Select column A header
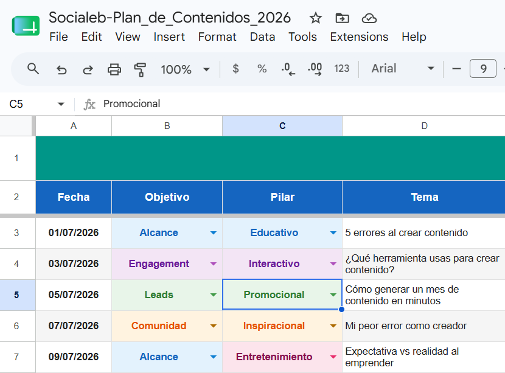This screenshot has width=505, height=373. pyautogui.click(x=74, y=126)
